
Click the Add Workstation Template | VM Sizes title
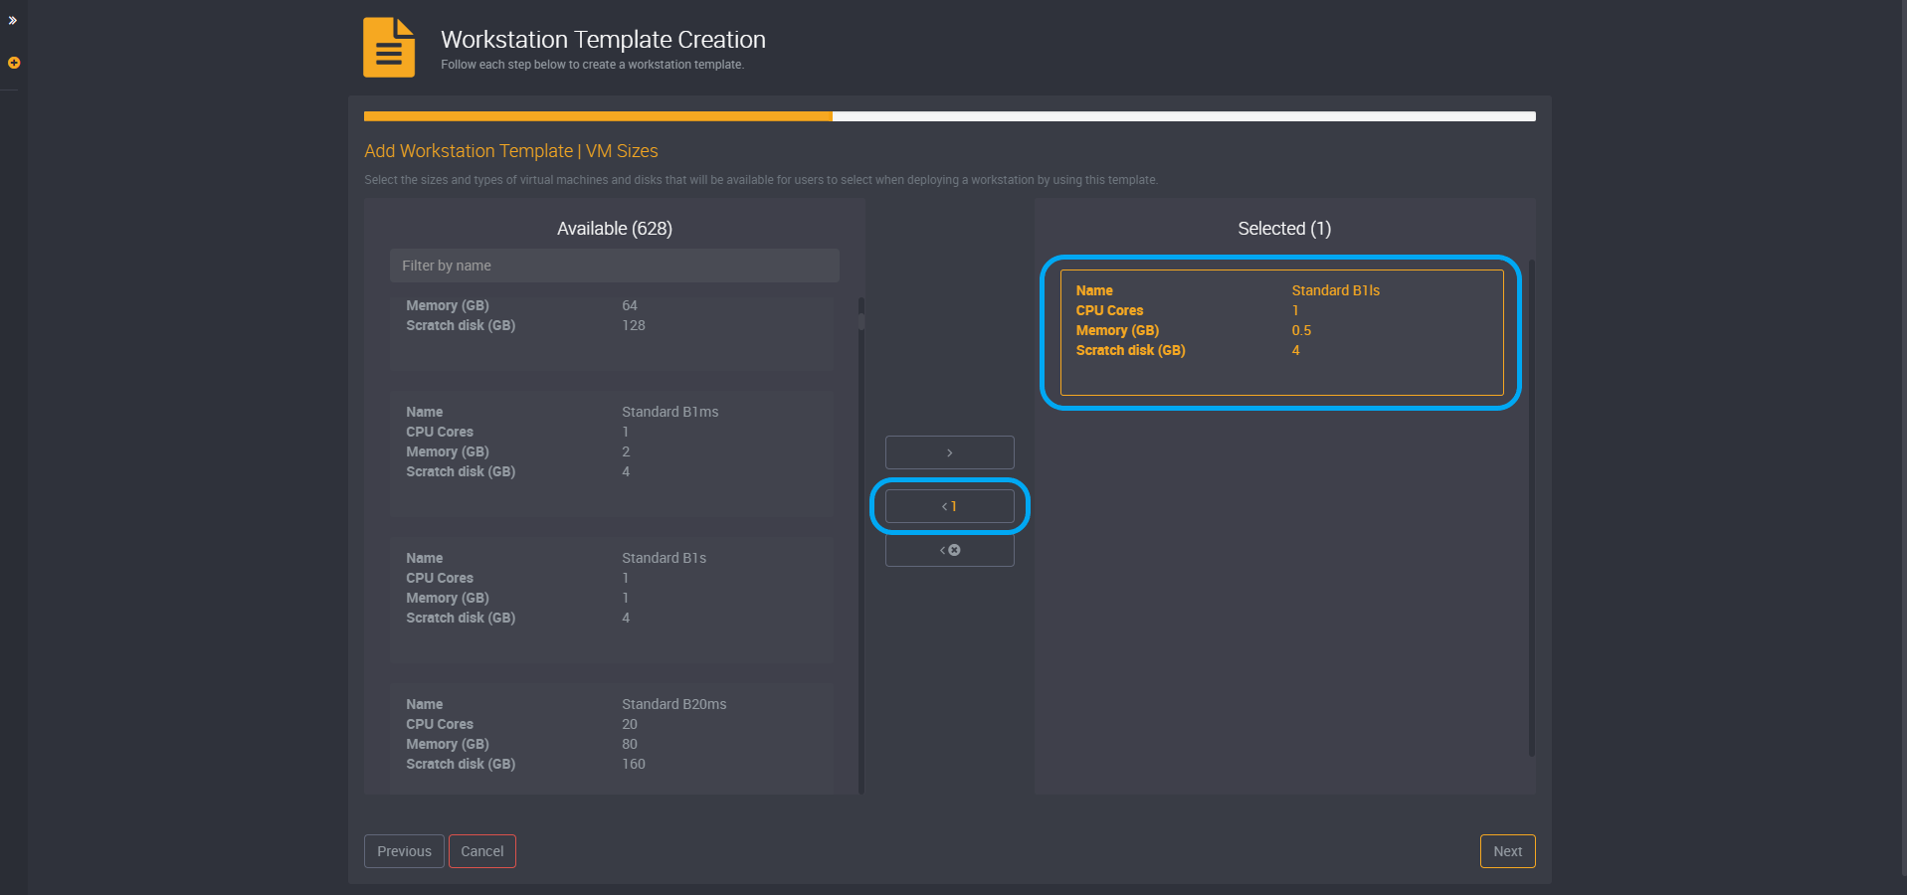pos(511,151)
